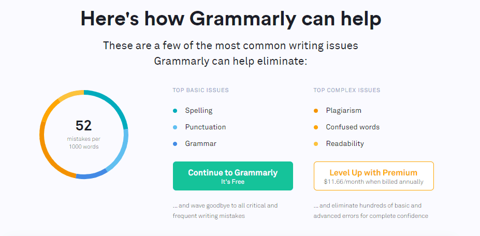
Task: Click the yellow Readability bullet dot
Action: pos(316,144)
